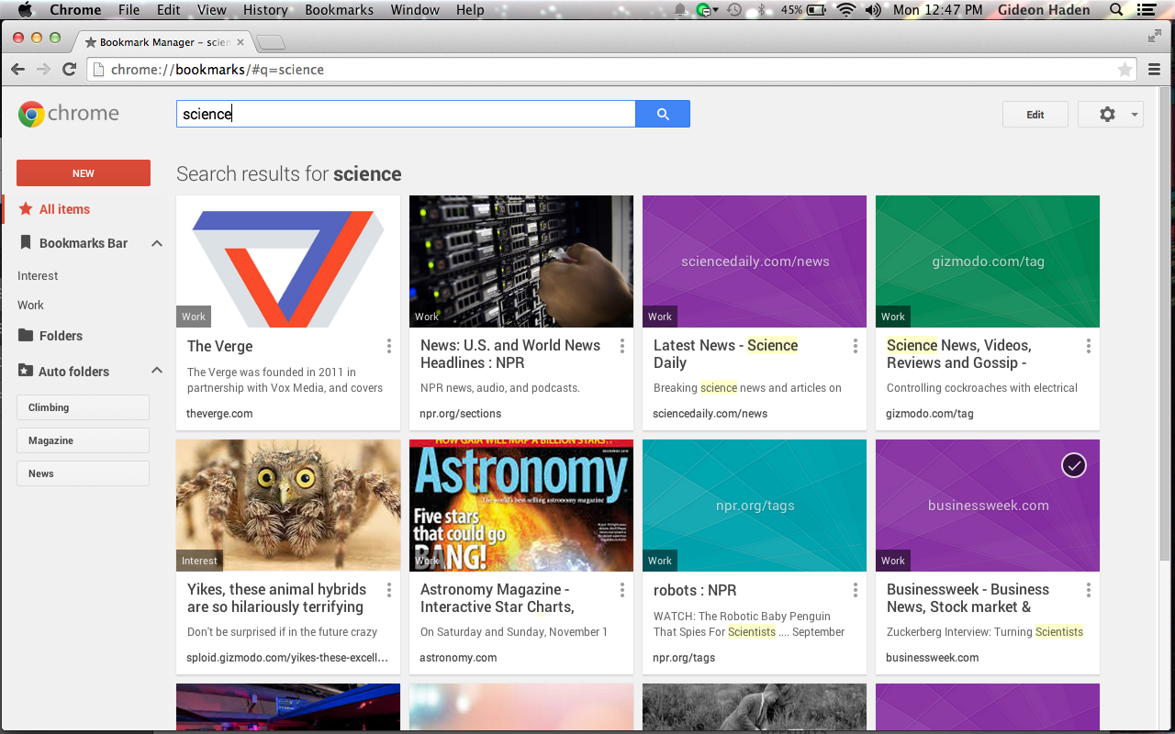Click the notification bell icon in menu bar
The width and height of the screenshot is (1175, 734).
coord(680,10)
